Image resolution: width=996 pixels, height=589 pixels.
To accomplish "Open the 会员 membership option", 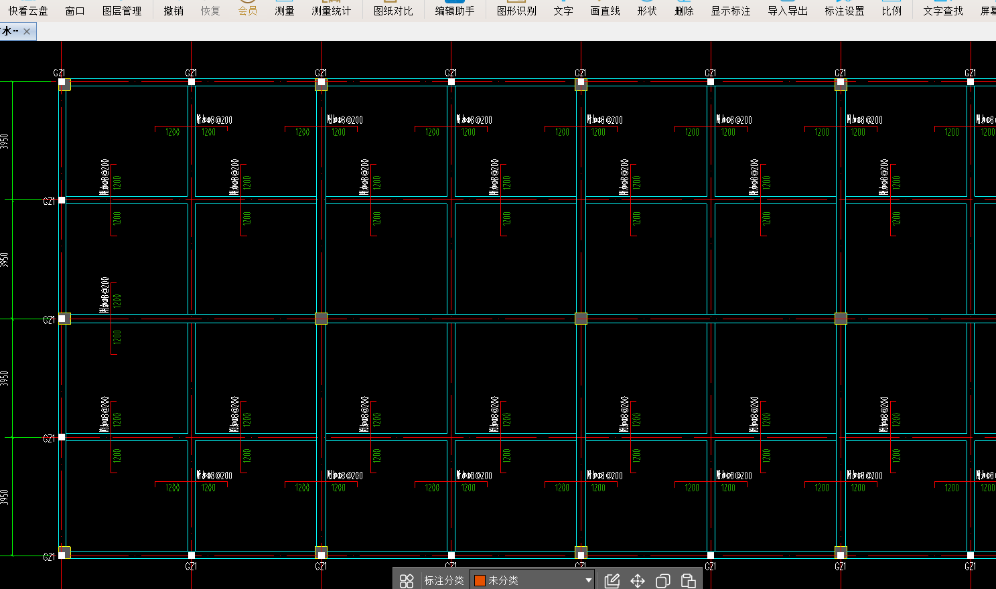I will 248,11.
